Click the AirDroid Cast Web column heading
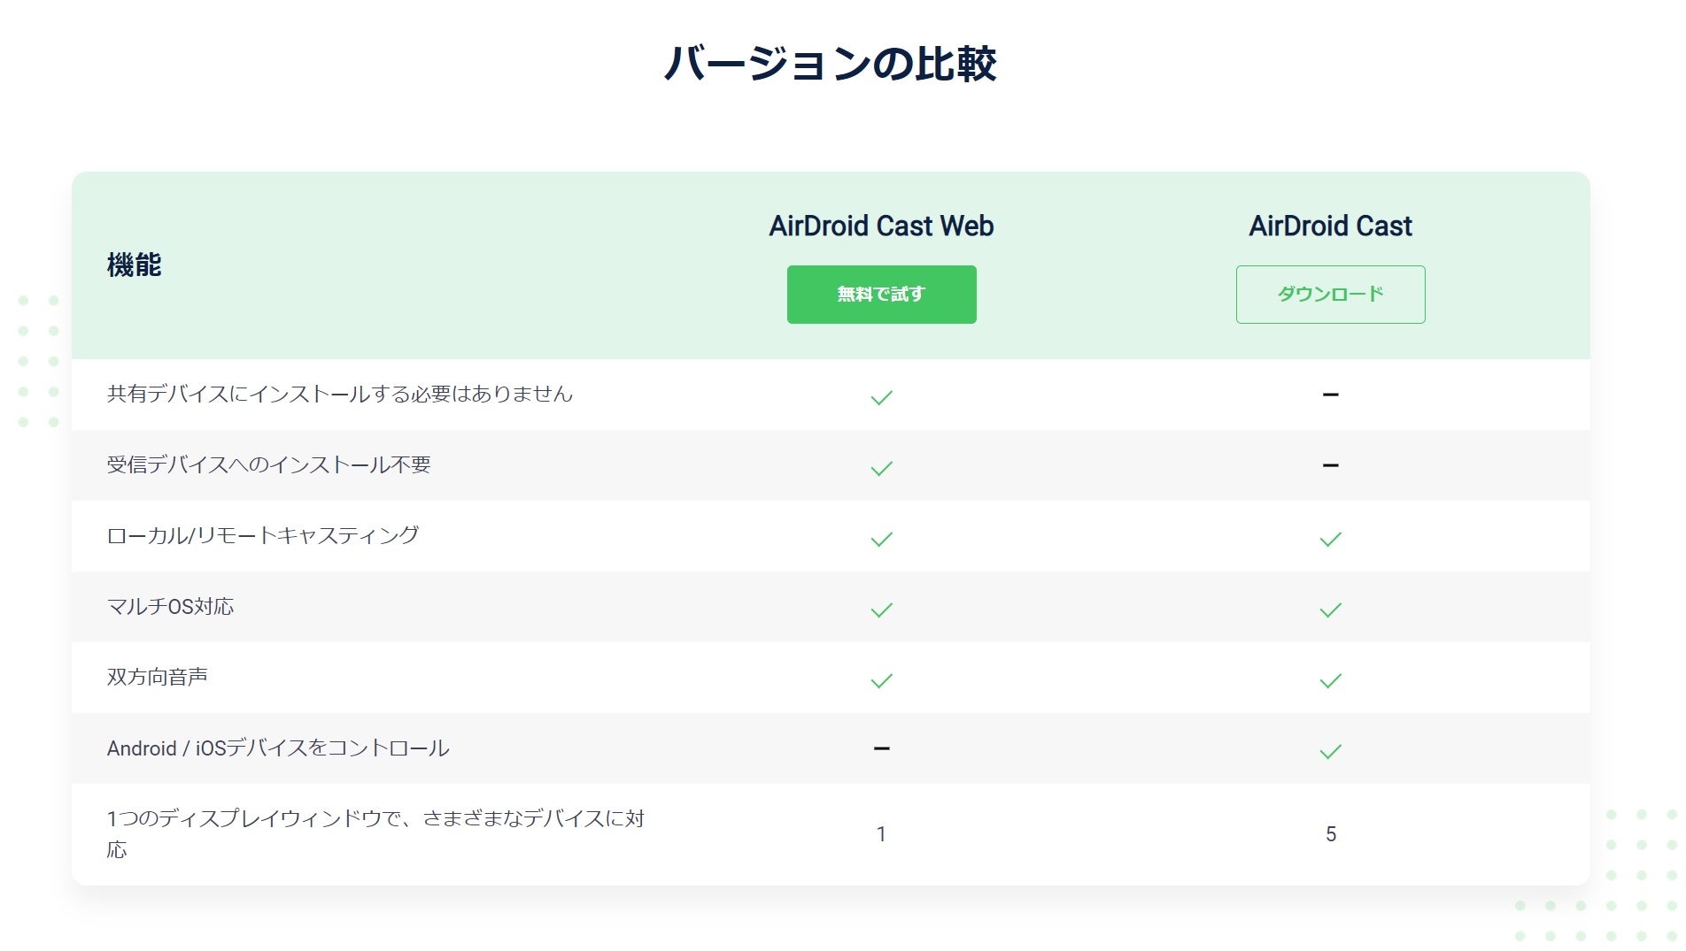This screenshot has height=951, width=1686. pyautogui.click(x=881, y=226)
